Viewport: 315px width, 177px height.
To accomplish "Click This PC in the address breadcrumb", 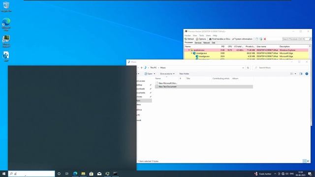I will pos(153,68).
